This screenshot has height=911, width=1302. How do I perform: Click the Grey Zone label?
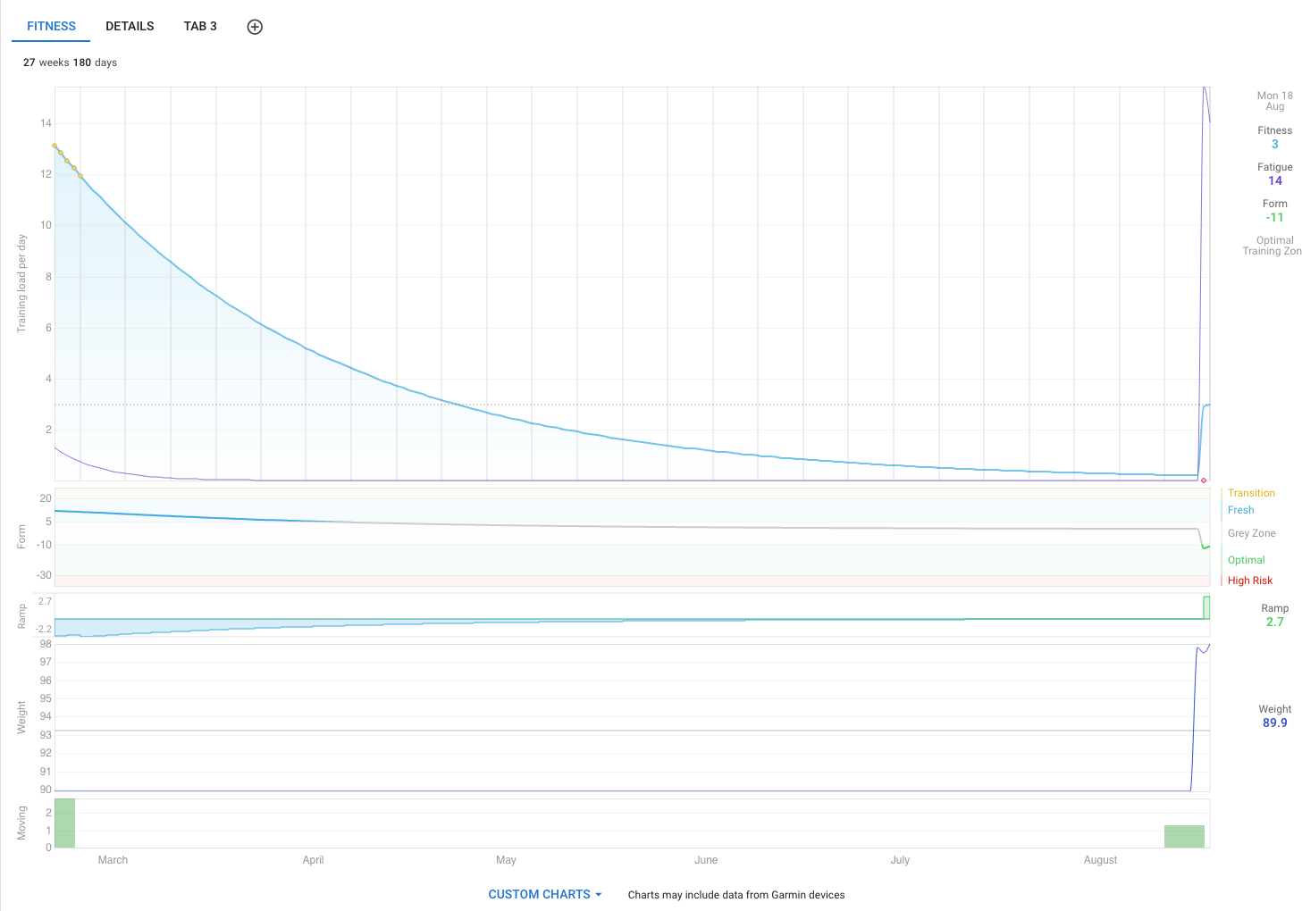1251,533
